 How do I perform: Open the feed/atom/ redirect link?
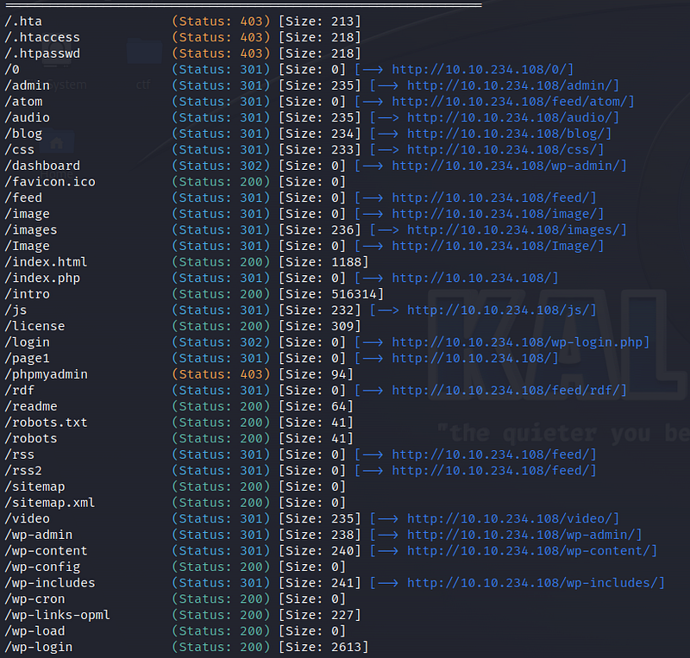(512, 102)
